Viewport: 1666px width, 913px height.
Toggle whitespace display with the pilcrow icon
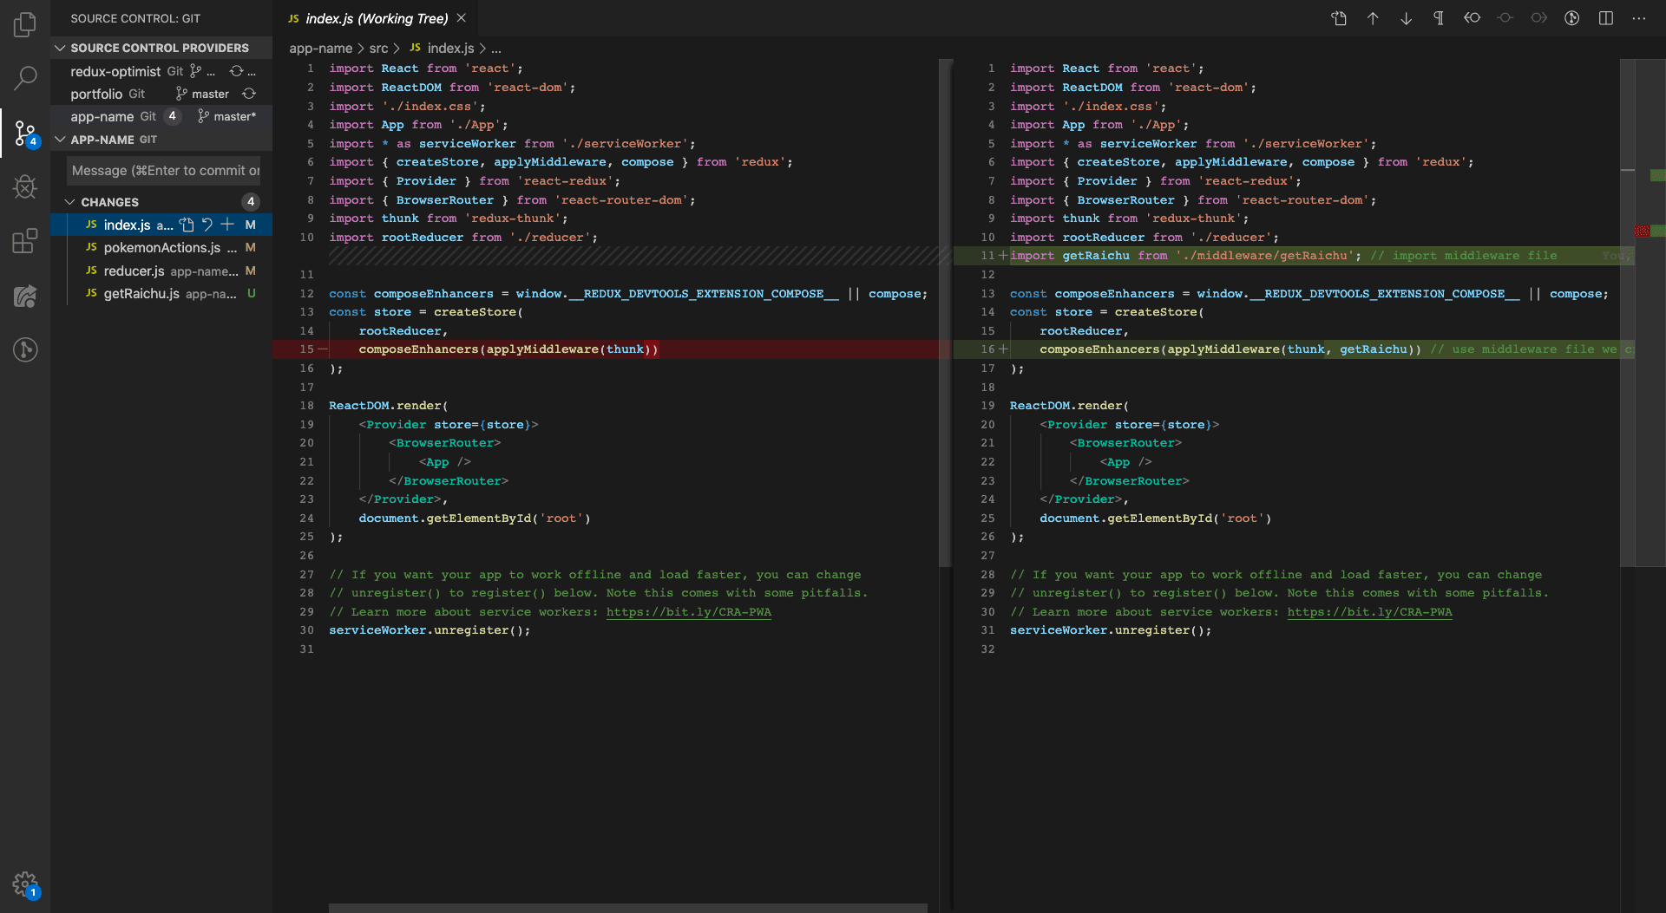(x=1439, y=18)
